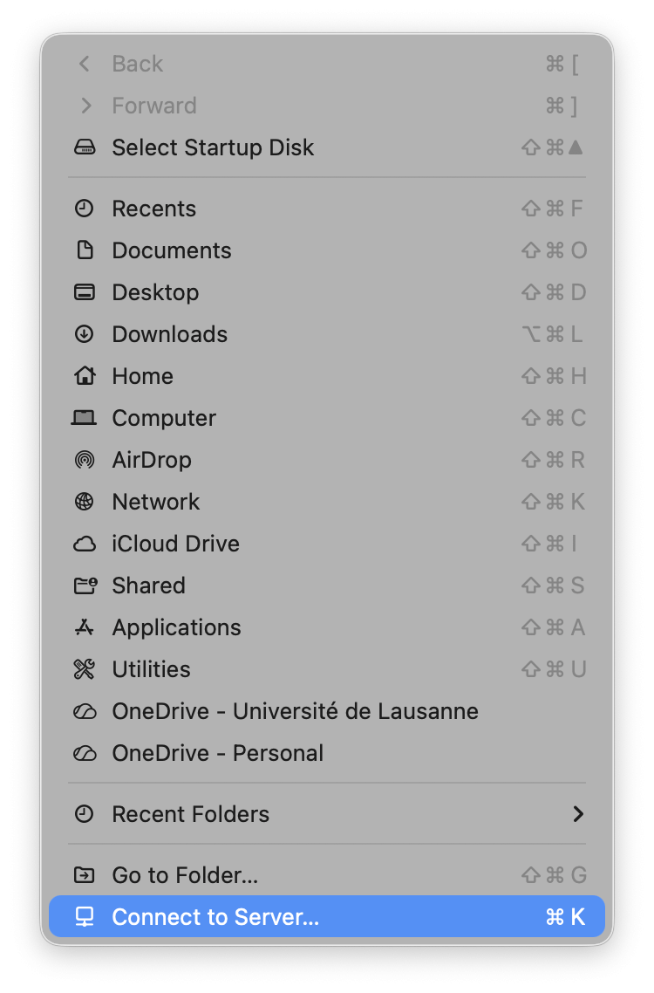This screenshot has height=993, width=654.
Task: Click the Select Startup Disk drive icon
Action: pyautogui.click(x=85, y=147)
